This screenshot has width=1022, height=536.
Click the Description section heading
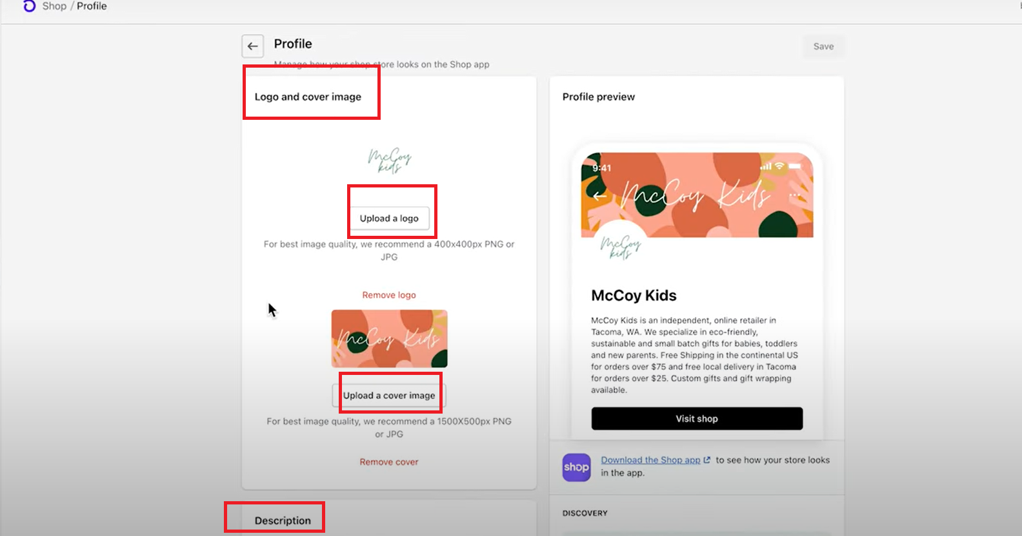click(x=283, y=521)
